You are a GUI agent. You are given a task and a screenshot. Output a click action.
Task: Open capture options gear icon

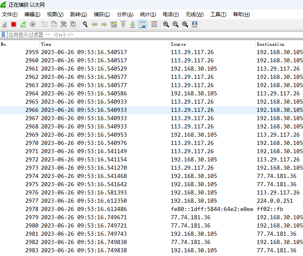(x=33, y=24)
